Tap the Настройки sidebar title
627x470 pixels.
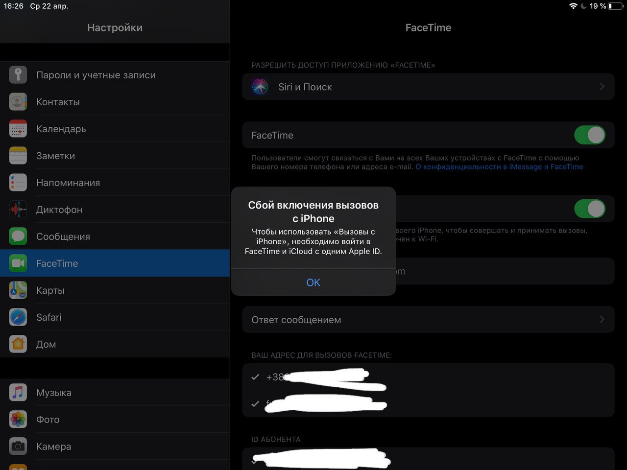pos(115,28)
